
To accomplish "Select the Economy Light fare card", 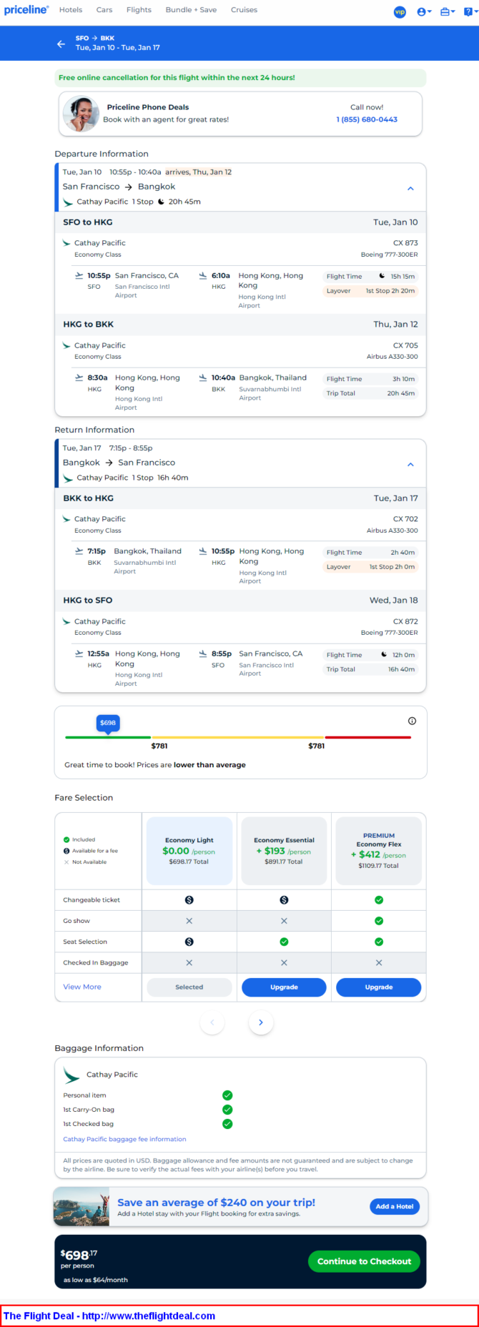I will click(189, 851).
